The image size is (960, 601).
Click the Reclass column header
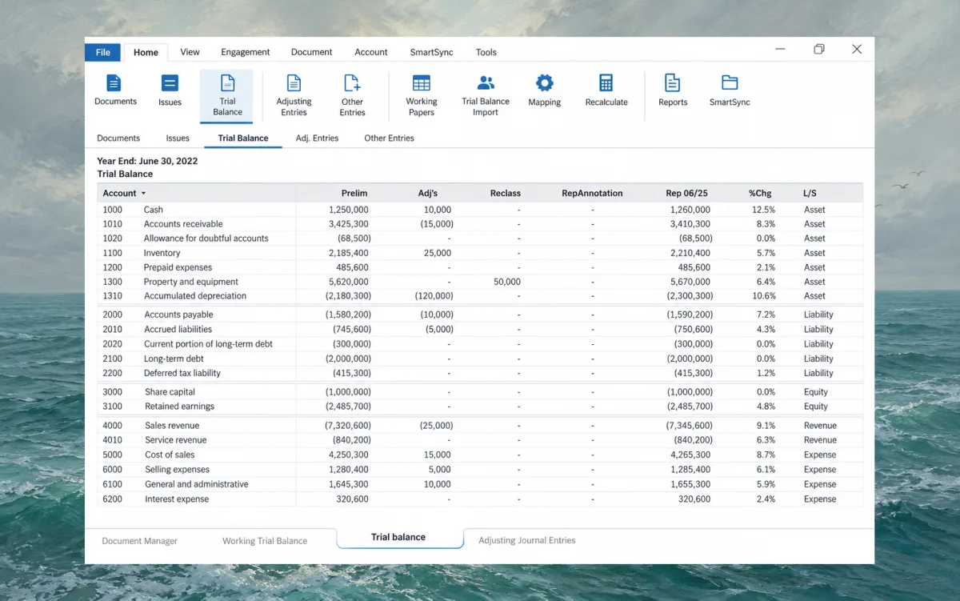click(x=506, y=194)
